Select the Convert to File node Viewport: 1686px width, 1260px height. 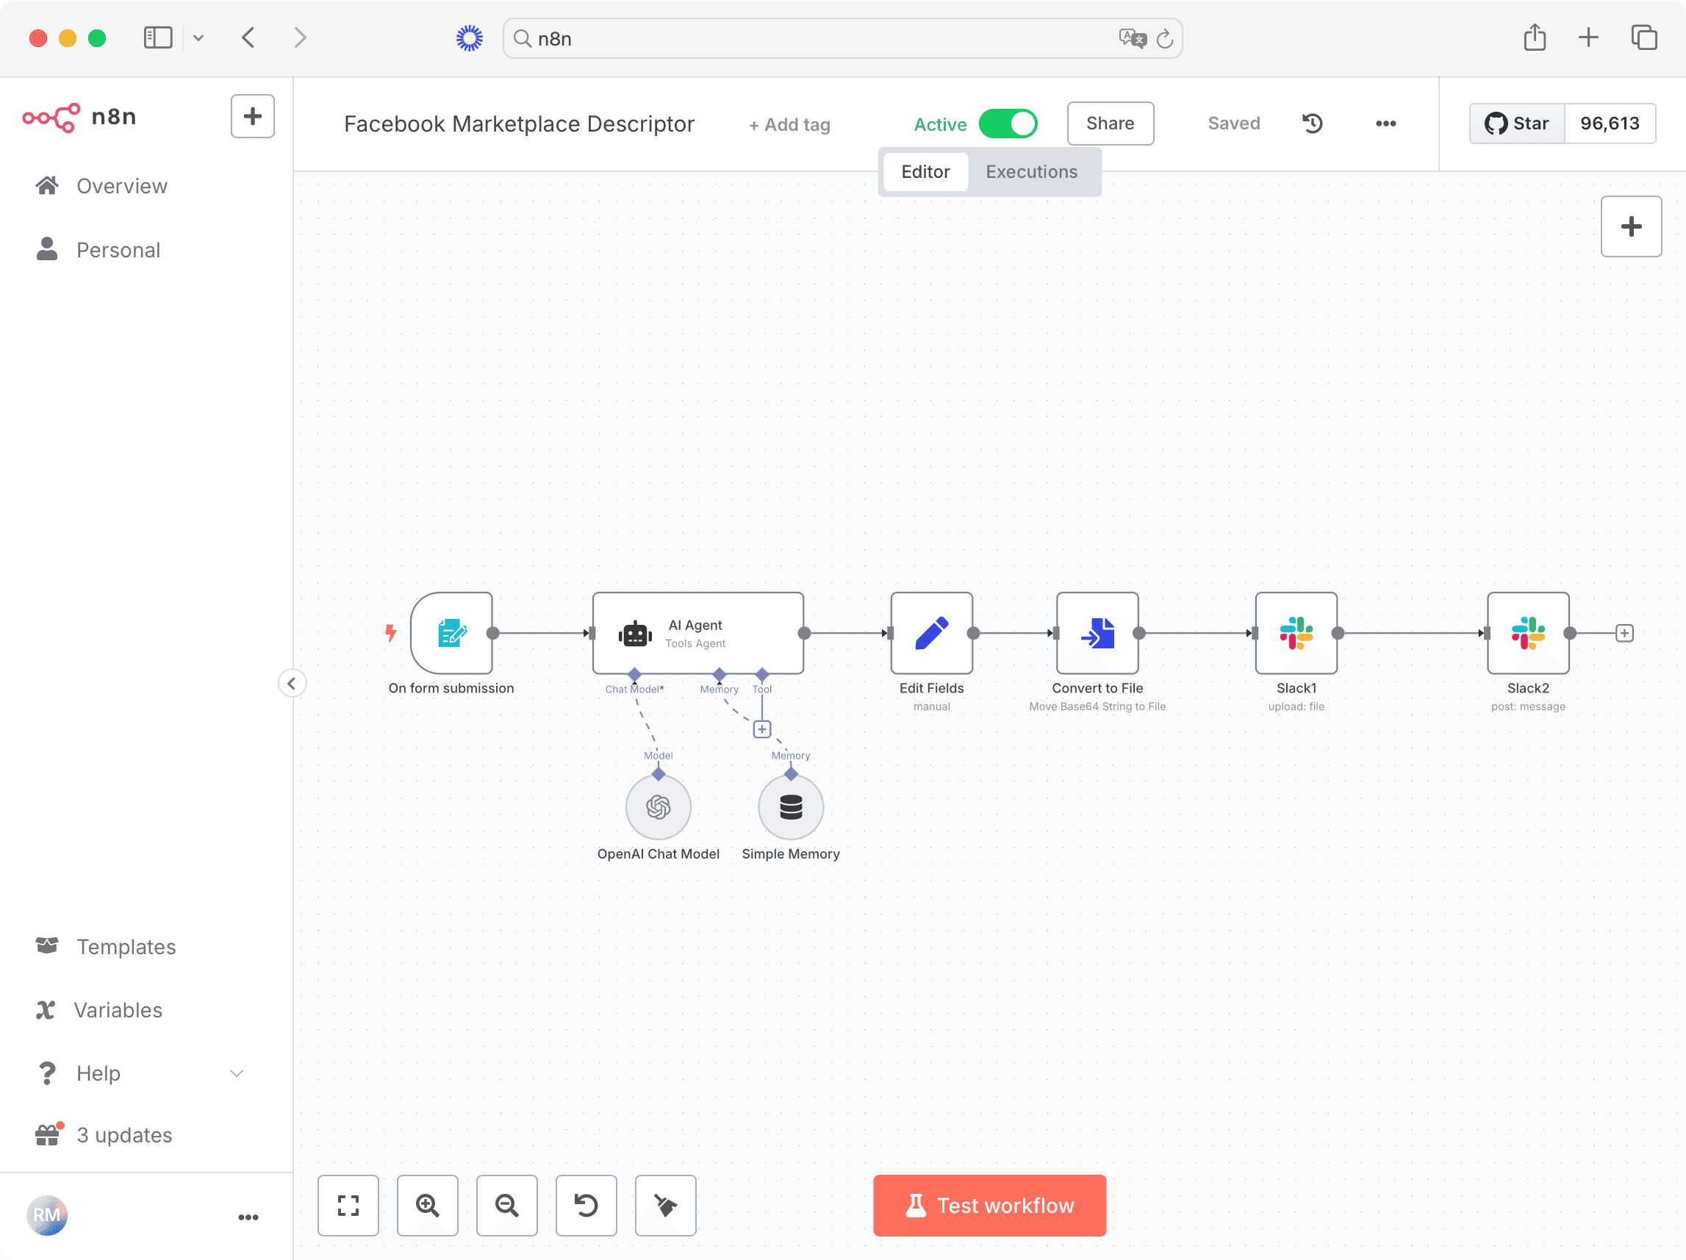coord(1097,633)
